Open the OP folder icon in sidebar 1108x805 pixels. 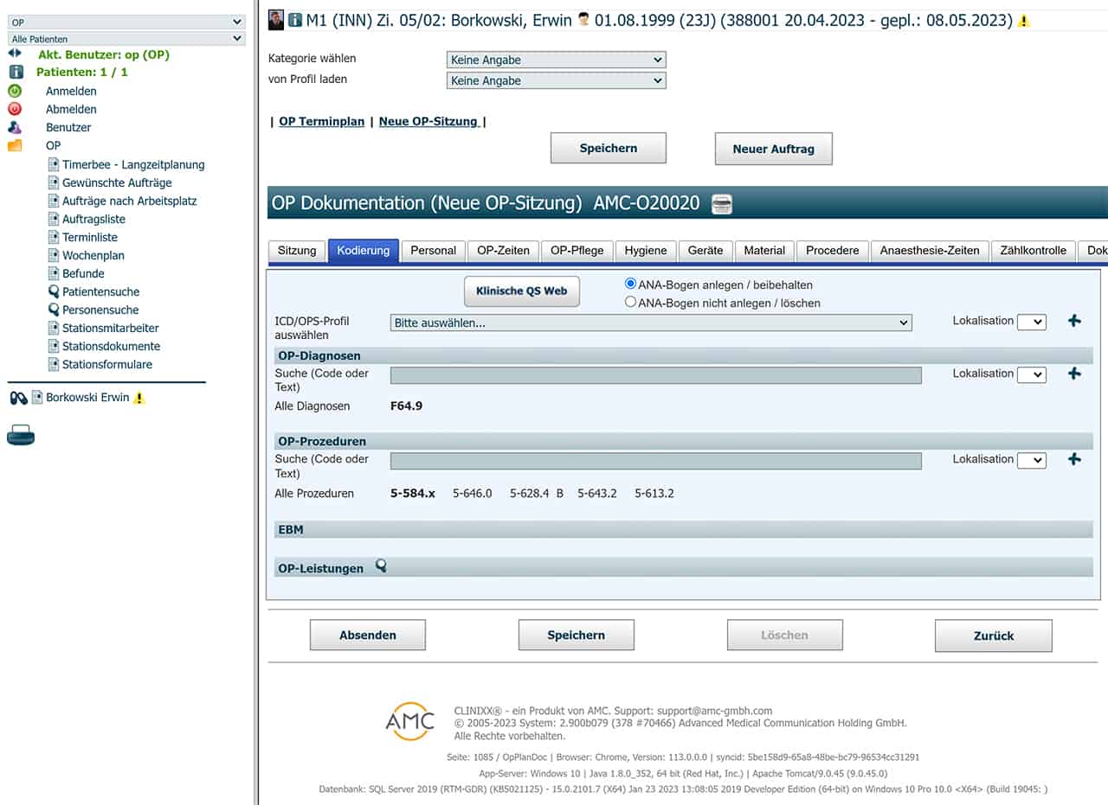(15, 145)
